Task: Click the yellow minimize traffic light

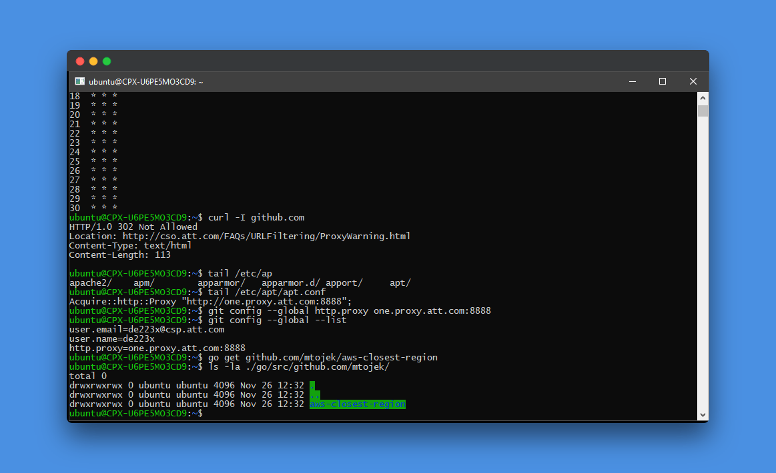Action: [x=93, y=61]
